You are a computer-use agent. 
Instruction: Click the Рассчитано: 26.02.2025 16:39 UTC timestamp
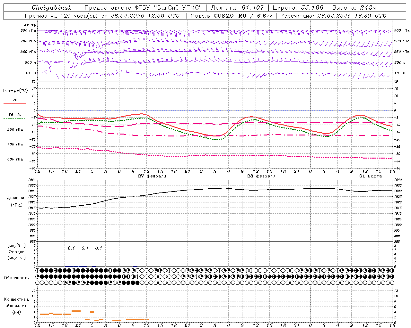333,16
